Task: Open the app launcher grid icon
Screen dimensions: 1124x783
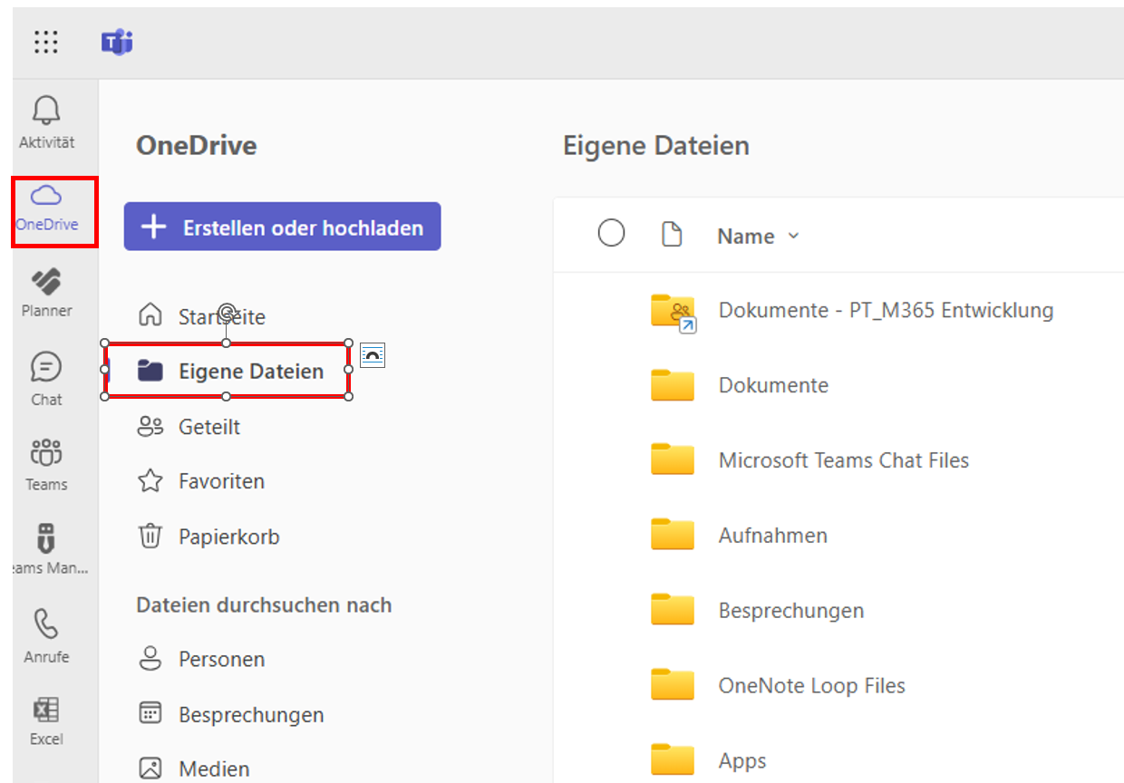Action: point(46,42)
